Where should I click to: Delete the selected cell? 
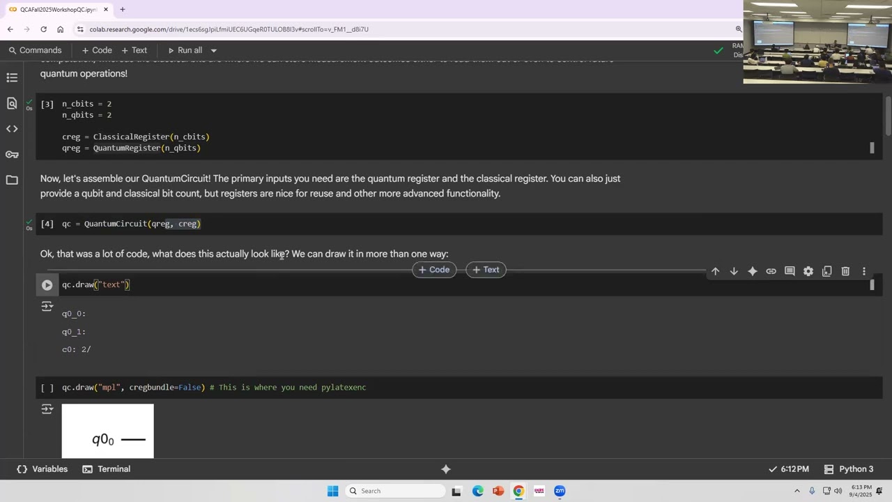(x=845, y=271)
